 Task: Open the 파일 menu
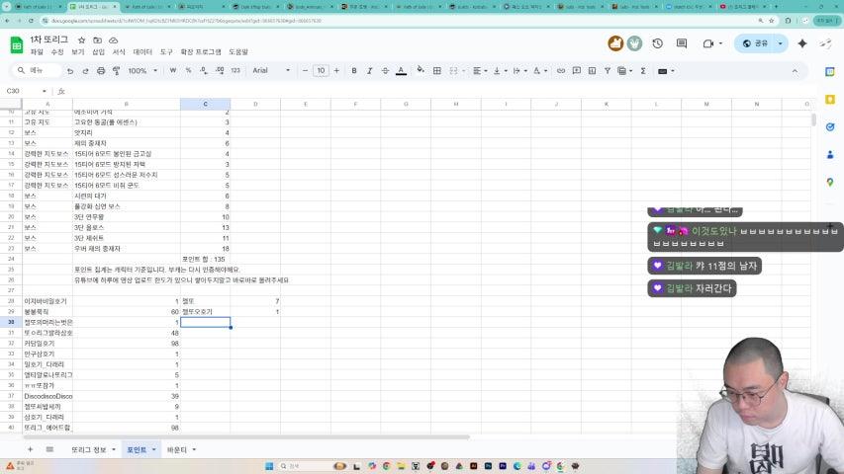click(37, 52)
